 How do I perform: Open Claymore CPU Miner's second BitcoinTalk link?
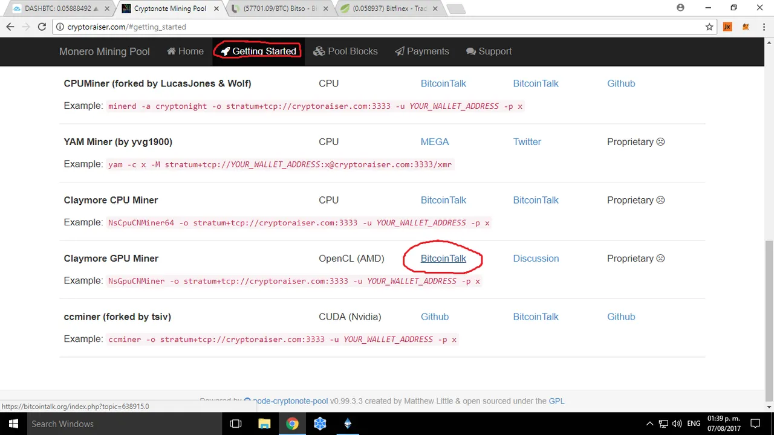(x=536, y=200)
